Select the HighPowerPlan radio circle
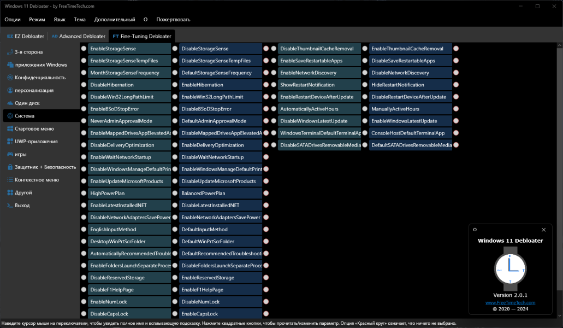Screen dimensions: 563x328 tap(84, 194)
